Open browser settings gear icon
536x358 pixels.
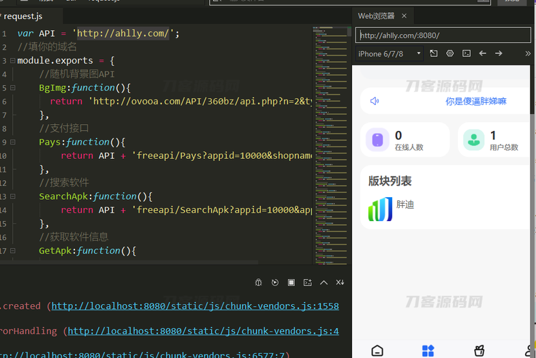[x=450, y=53]
